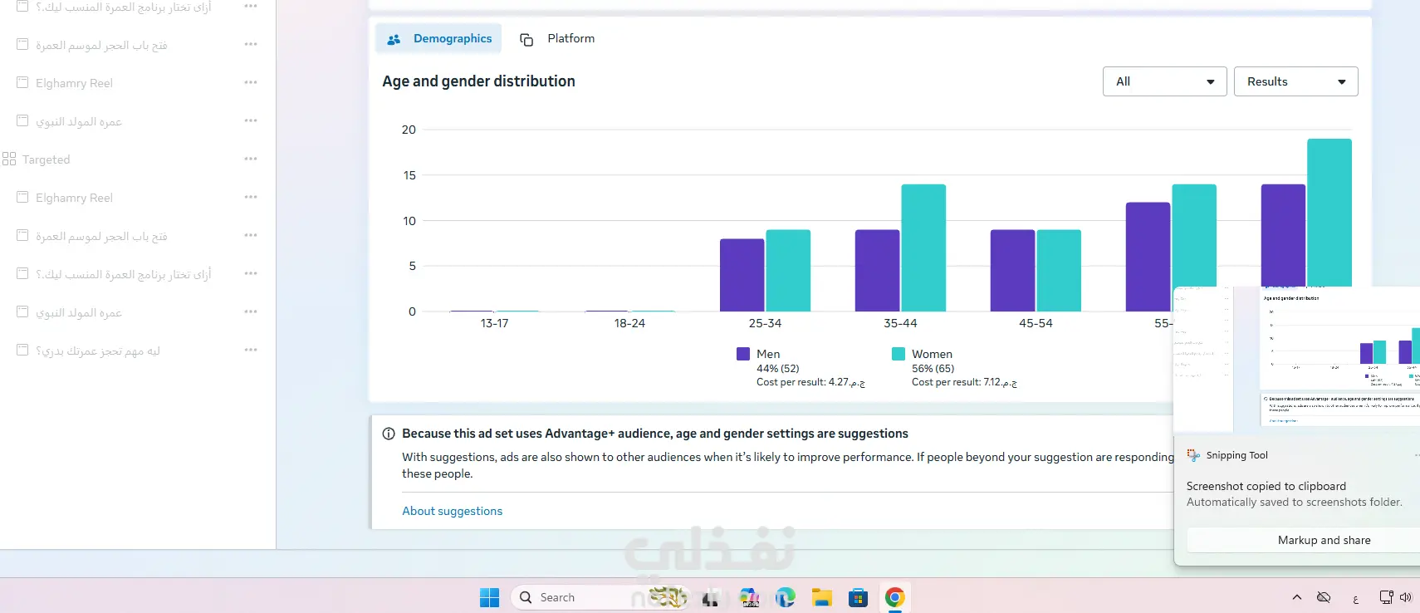Open the About suggestions link
The width and height of the screenshot is (1420, 613).
coord(453,511)
